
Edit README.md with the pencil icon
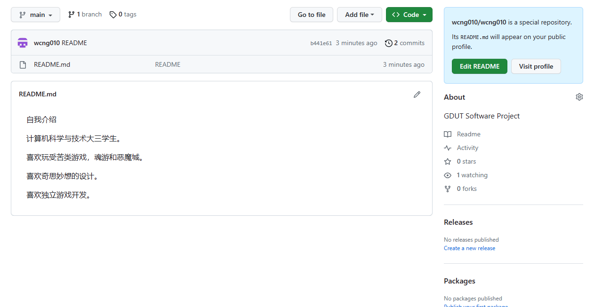pos(417,94)
